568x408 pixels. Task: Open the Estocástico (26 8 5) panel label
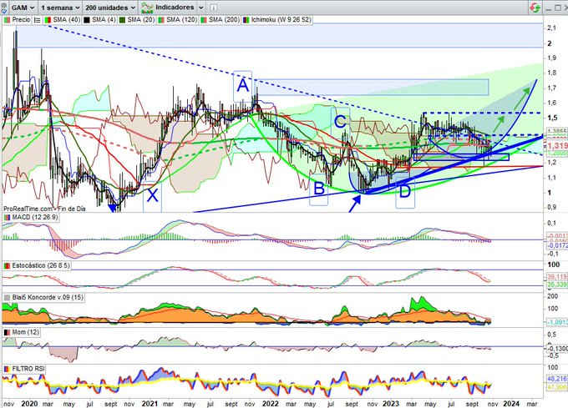tap(41, 265)
